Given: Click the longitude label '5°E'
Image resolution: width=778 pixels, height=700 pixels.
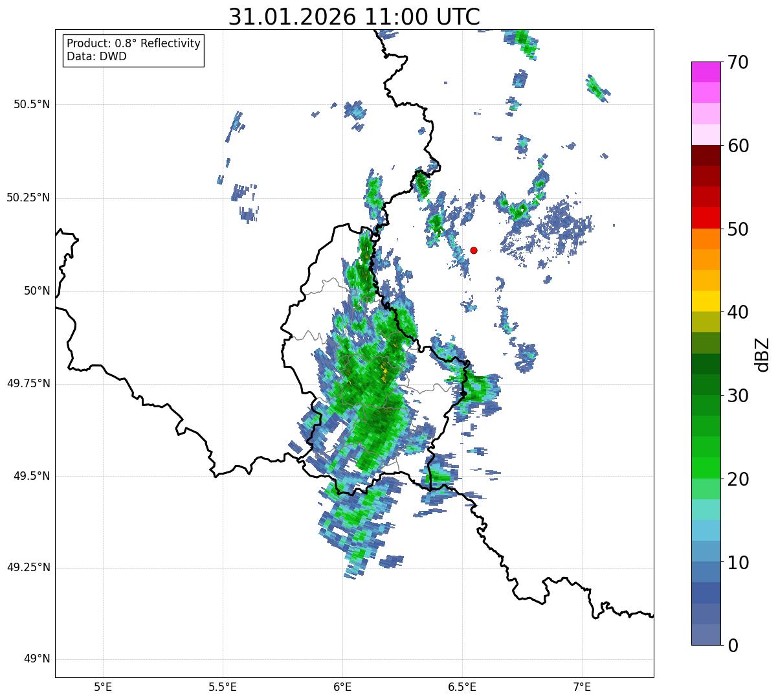Looking at the screenshot, I should 103,687.
